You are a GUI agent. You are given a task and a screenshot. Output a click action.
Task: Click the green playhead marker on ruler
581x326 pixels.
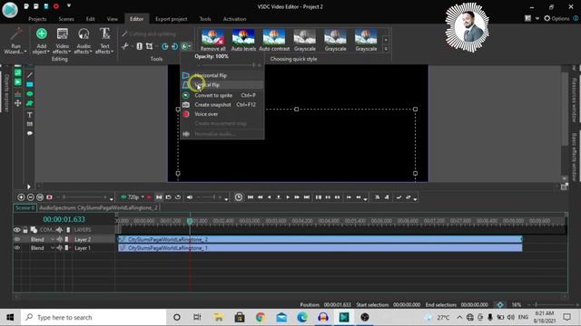[x=190, y=221]
